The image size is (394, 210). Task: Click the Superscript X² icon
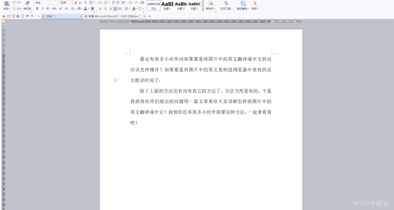pos(61,8)
